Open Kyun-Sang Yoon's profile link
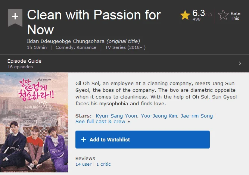 pos(116,116)
